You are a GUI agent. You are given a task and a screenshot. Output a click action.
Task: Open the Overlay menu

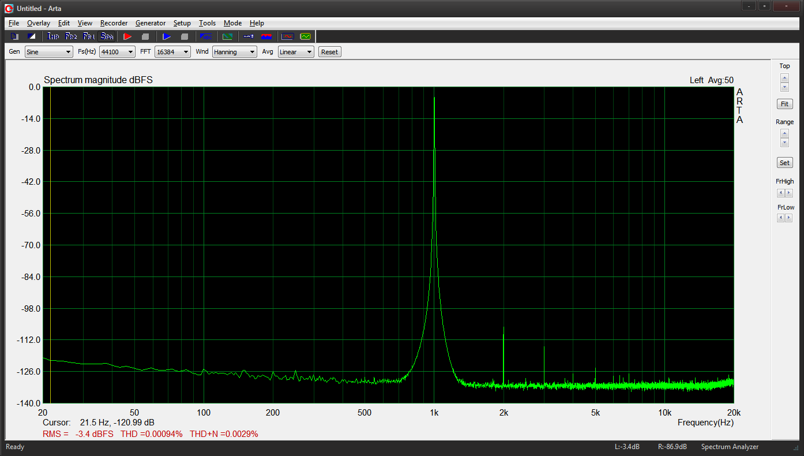[39, 23]
